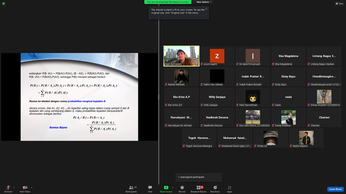The height and width of the screenshot is (194, 346).
Task: Click the green encryption shield icon
Action: pyautogui.click(x=4, y=4)
